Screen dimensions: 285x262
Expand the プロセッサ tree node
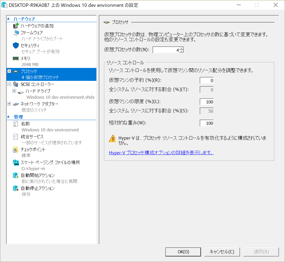[9, 71]
